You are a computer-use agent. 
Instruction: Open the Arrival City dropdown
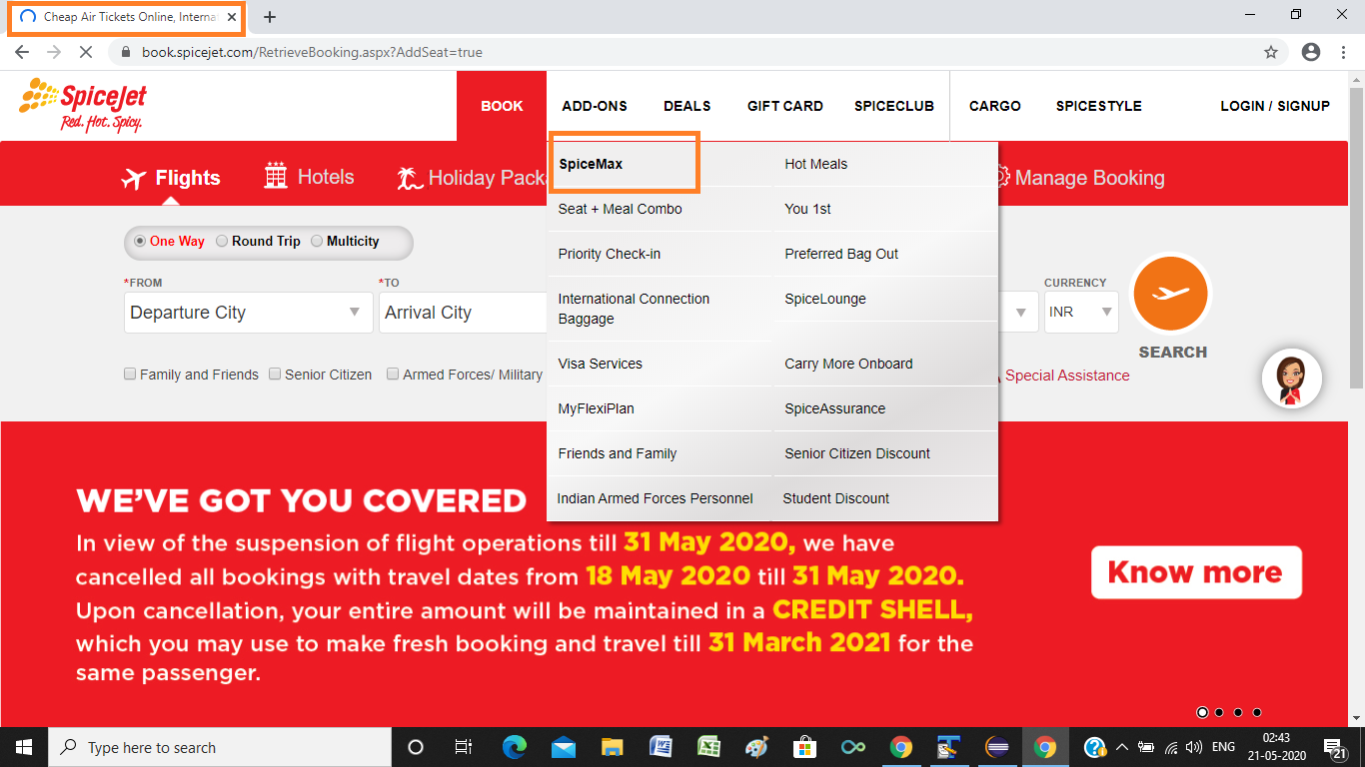tap(464, 313)
